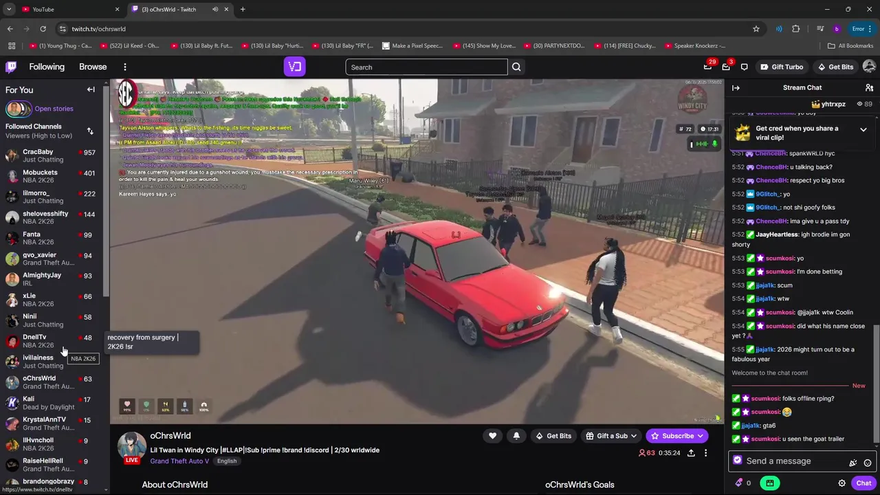The image size is (880, 495).
Task: Click Gift Turbo button
Action: [x=782, y=67]
